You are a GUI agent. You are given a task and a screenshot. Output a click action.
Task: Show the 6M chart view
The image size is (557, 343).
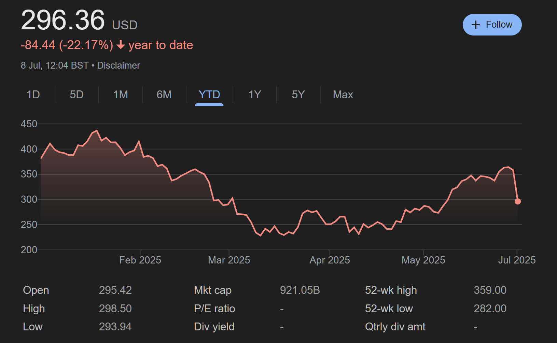click(164, 95)
